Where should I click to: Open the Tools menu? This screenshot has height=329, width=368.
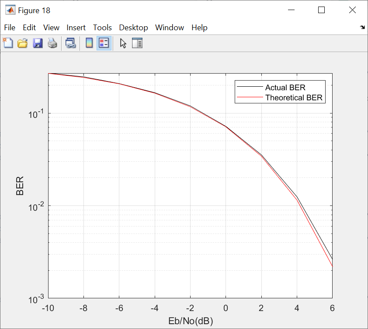pos(102,28)
